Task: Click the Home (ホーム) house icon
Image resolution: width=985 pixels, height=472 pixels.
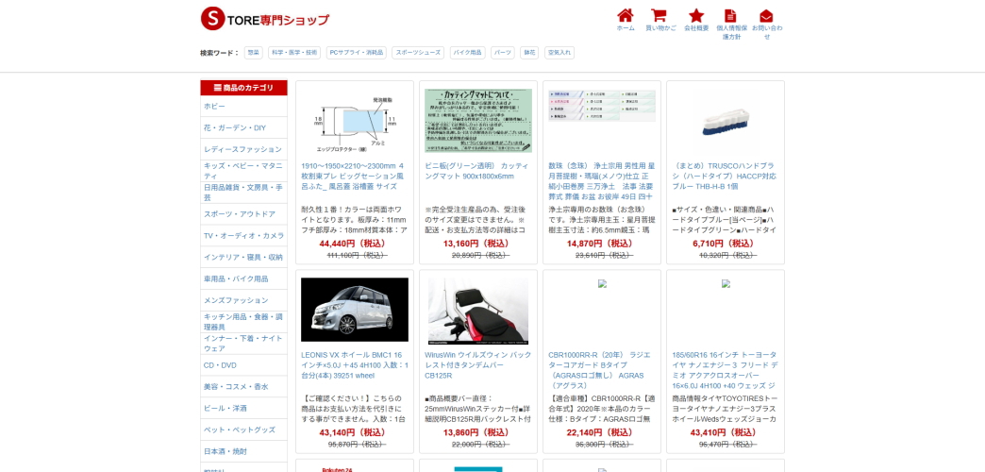Action: [625, 16]
